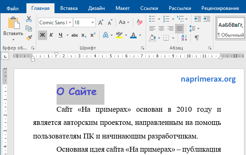246x155 pixels.
Task: Apply superscript formatting
Action: [x=93, y=35]
